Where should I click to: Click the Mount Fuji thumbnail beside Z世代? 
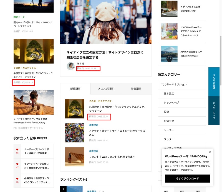point(169,54)
